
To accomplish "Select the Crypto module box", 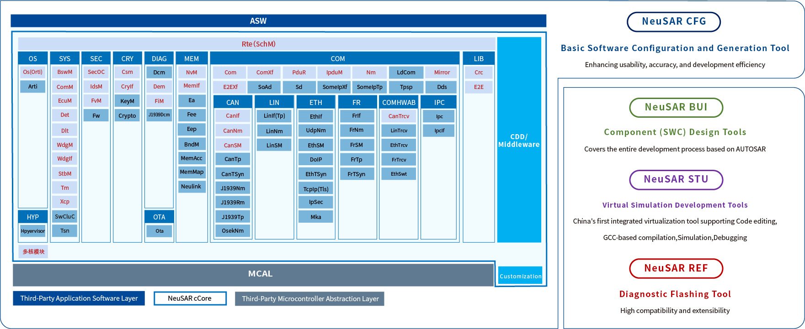I will [x=127, y=115].
